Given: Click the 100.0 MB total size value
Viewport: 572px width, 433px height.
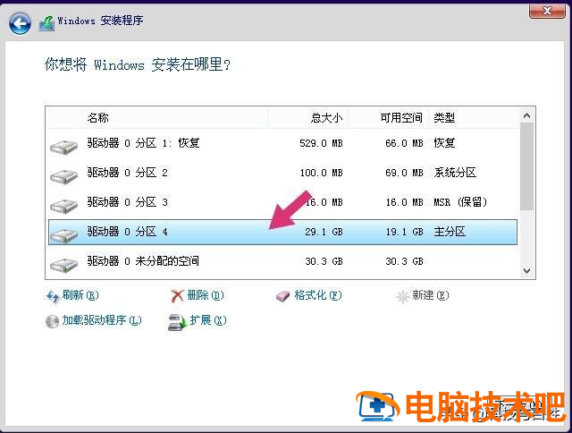Looking at the screenshot, I should click(x=321, y=173).
